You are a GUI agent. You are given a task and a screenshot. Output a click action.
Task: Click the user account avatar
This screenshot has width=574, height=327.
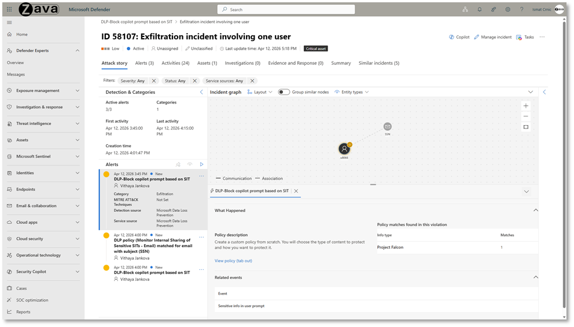[x=560, y=9]
